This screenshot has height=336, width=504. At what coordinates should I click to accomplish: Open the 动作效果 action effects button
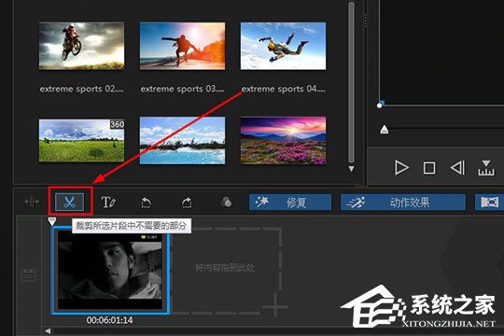tap(403, 203)
